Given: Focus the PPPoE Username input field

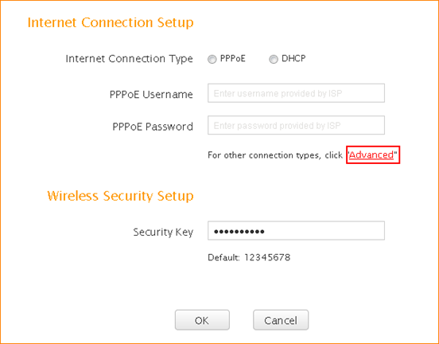Looking at the screenshot, I should (x=296, y=93).
